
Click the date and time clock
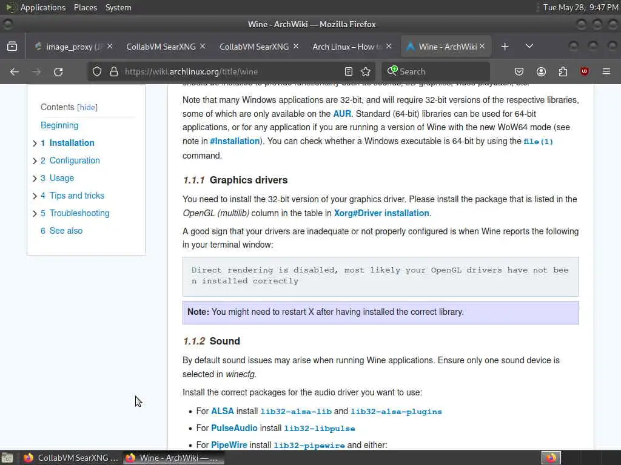580,7
